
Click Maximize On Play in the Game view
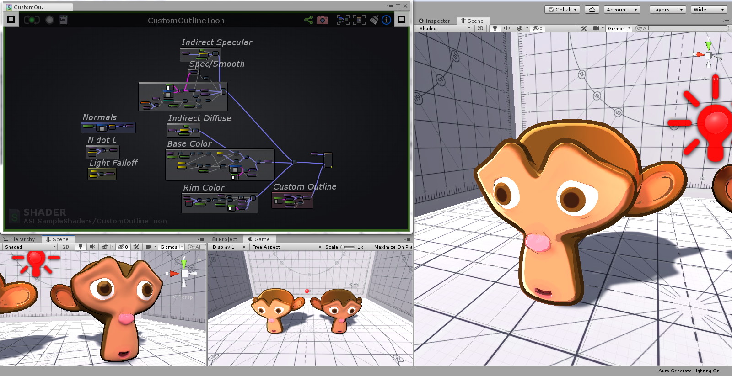[393, 247]
